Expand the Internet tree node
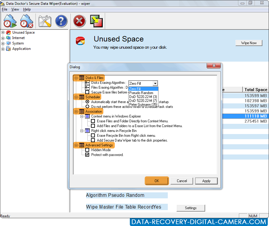269x226 pixels. tap(3, 38)
